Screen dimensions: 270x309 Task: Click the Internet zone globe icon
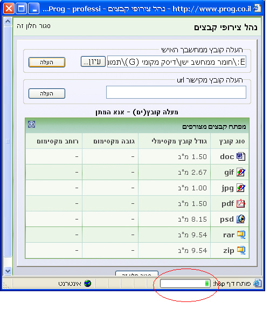pyautogui.click(x=88, y=284)
